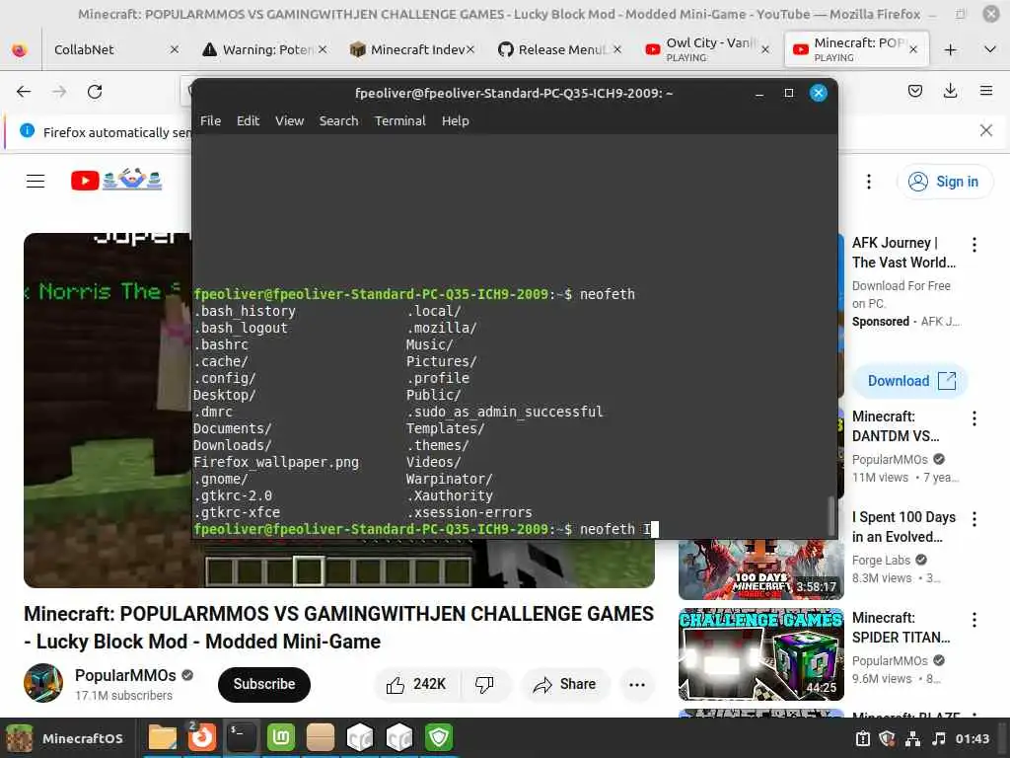1010x758 pixels.
Task: Open the music note tray icon
Action: (939, 738)
